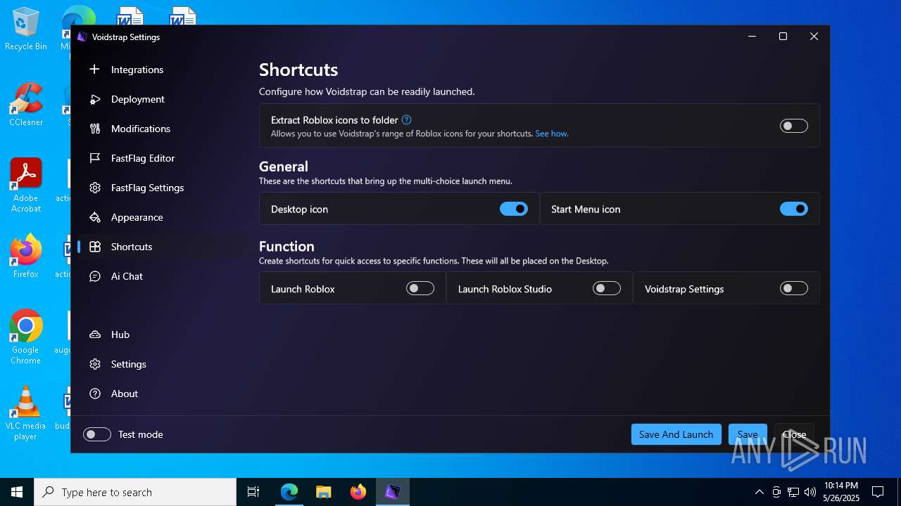Click the Function section heading

coord(286,246)
